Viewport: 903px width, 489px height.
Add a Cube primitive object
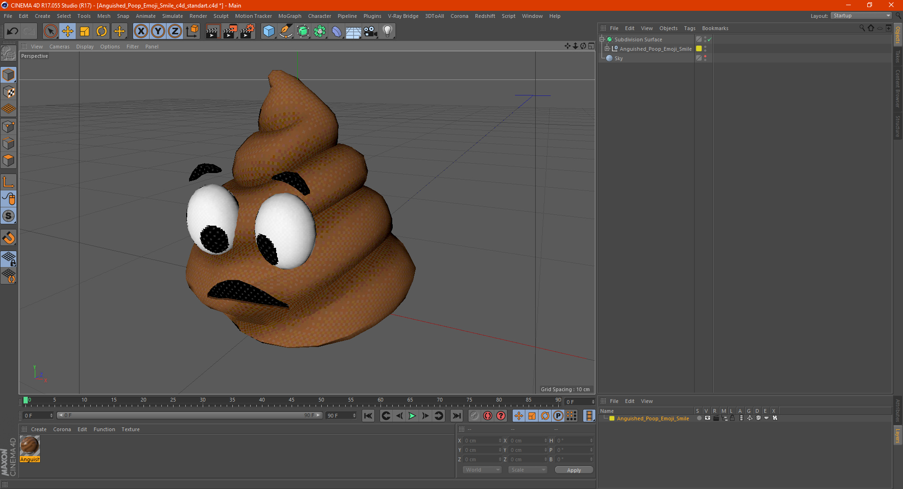coord(269,32)
